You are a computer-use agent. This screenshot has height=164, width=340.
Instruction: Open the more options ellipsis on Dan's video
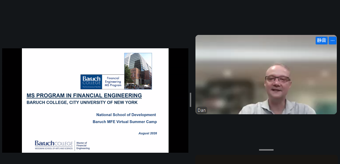pyautogui.click(x=333, y=41)
